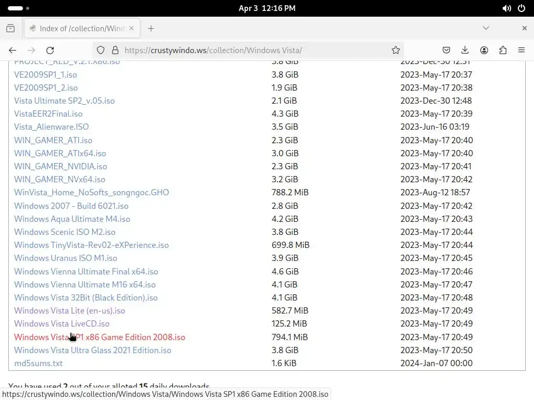Open Windows Scenic ISO M2.iso link

[65, 232]
